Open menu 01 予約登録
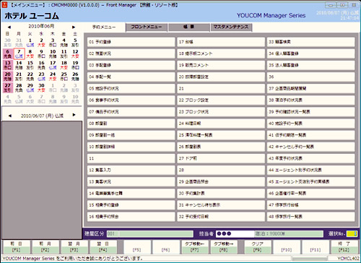 pos(131,42)
